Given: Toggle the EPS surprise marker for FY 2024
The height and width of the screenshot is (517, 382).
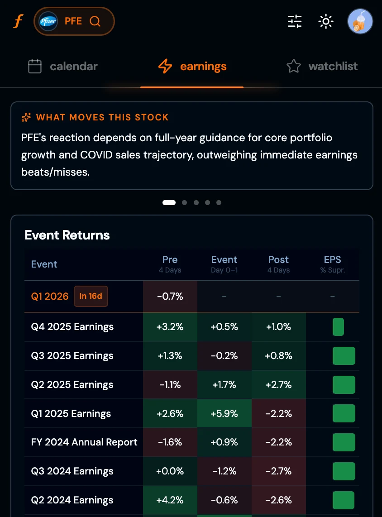Looking at the screenshot, I should (x=344, y=442).
